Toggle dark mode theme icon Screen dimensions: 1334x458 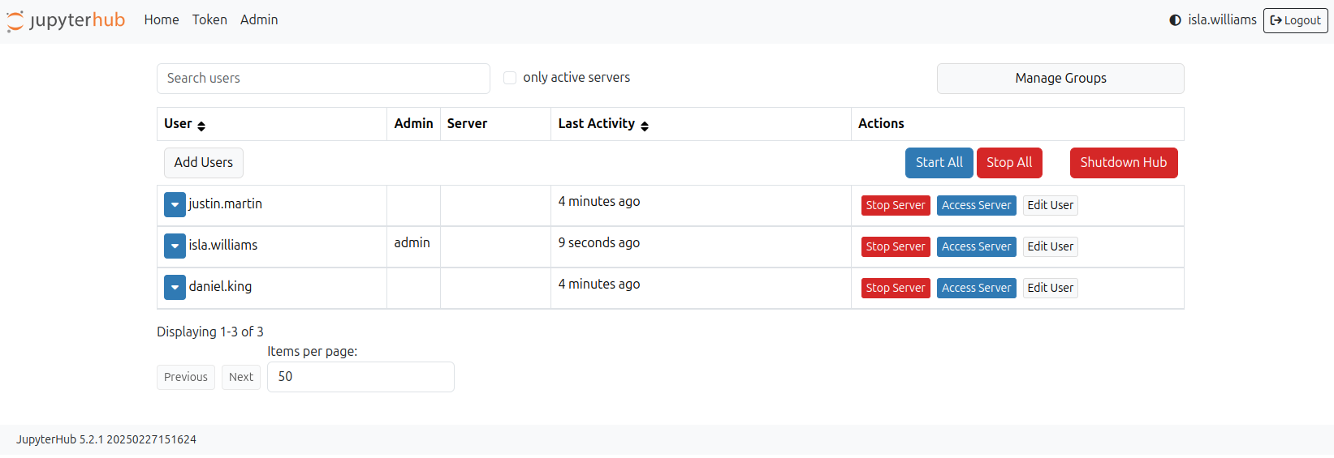coord(1175,20)
